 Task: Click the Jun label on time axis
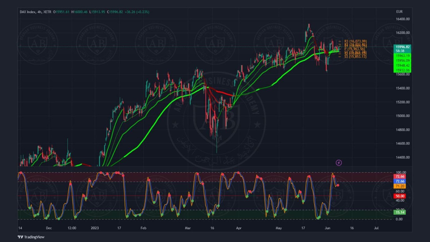(327, 228)
